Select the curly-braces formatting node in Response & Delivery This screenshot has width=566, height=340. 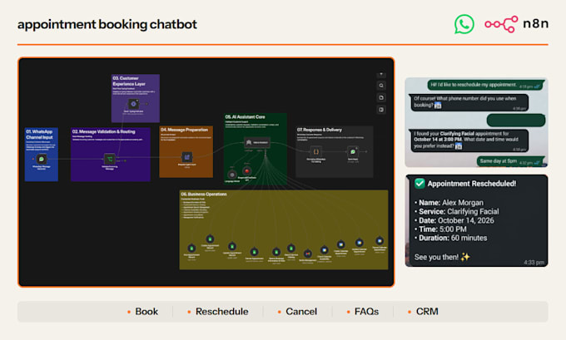pos(315,152)
